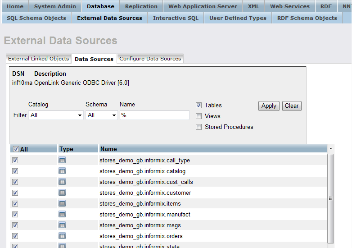Select the Database tab

tap(100, 6)
